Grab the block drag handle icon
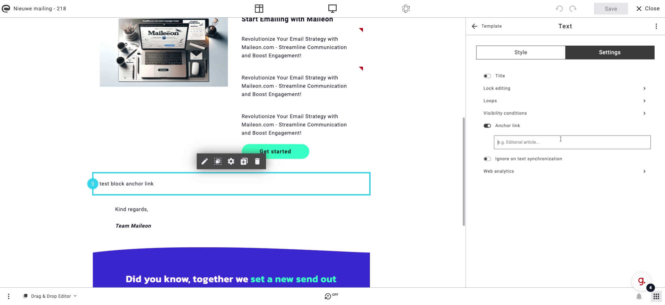665x305 pixels. [93, 184]
